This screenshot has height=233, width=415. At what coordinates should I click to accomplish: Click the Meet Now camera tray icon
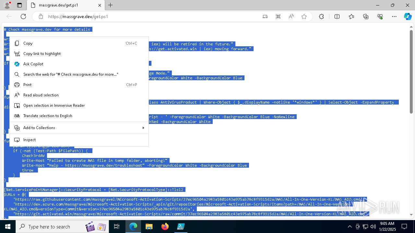tap(358, 227)
